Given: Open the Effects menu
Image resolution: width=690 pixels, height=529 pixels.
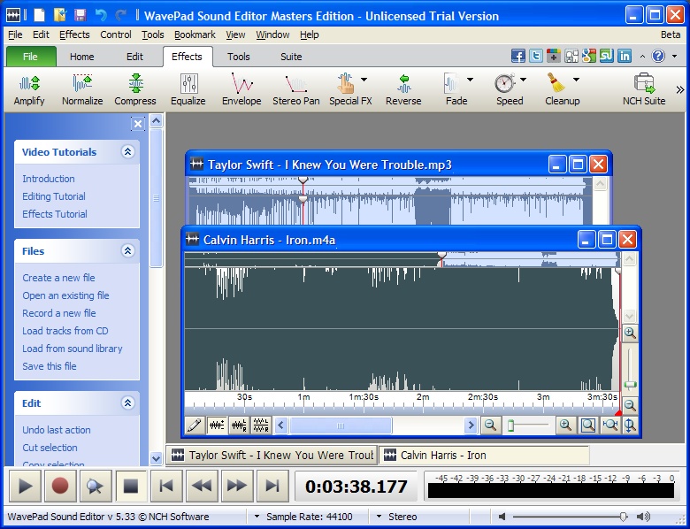Looking at the screenshot, I should pos(74,34).
